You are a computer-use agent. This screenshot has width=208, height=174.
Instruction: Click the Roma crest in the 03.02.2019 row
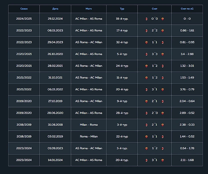(146, 137)
